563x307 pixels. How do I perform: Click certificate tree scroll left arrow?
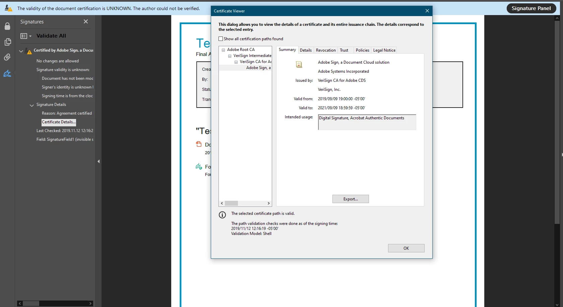[x=222, y=203]
